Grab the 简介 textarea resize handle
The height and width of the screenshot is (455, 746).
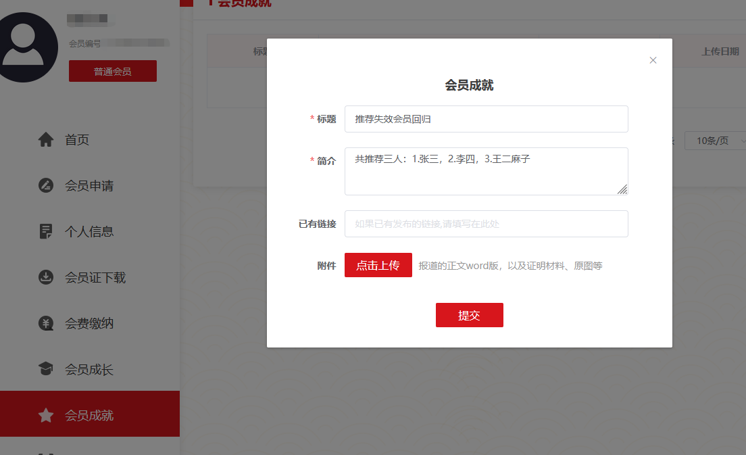[x=622, y=190]
